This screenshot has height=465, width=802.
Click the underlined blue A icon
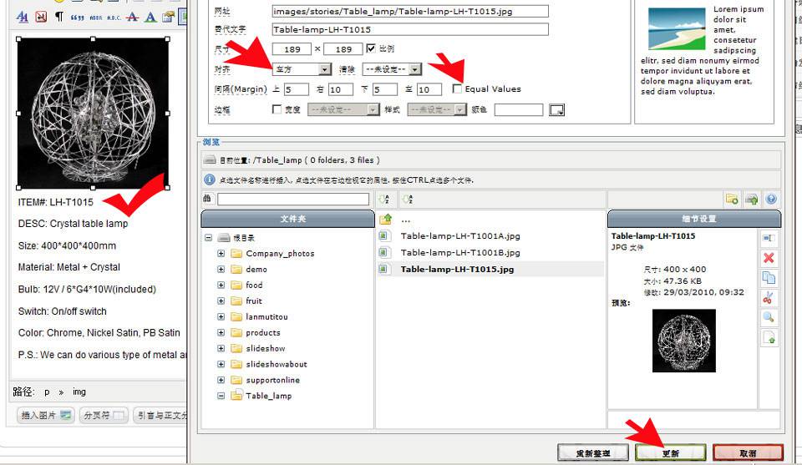pos(150,17)
